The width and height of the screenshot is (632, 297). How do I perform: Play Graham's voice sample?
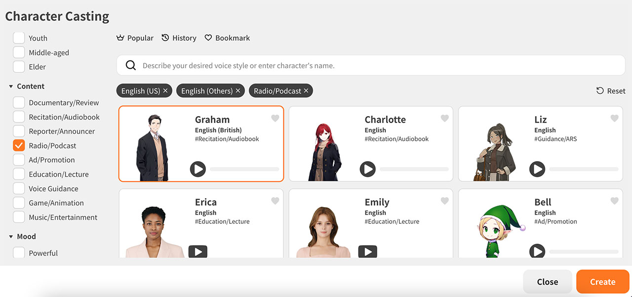197,170
